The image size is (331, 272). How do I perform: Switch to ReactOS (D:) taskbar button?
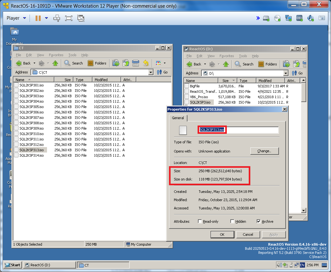click(50, 265)
